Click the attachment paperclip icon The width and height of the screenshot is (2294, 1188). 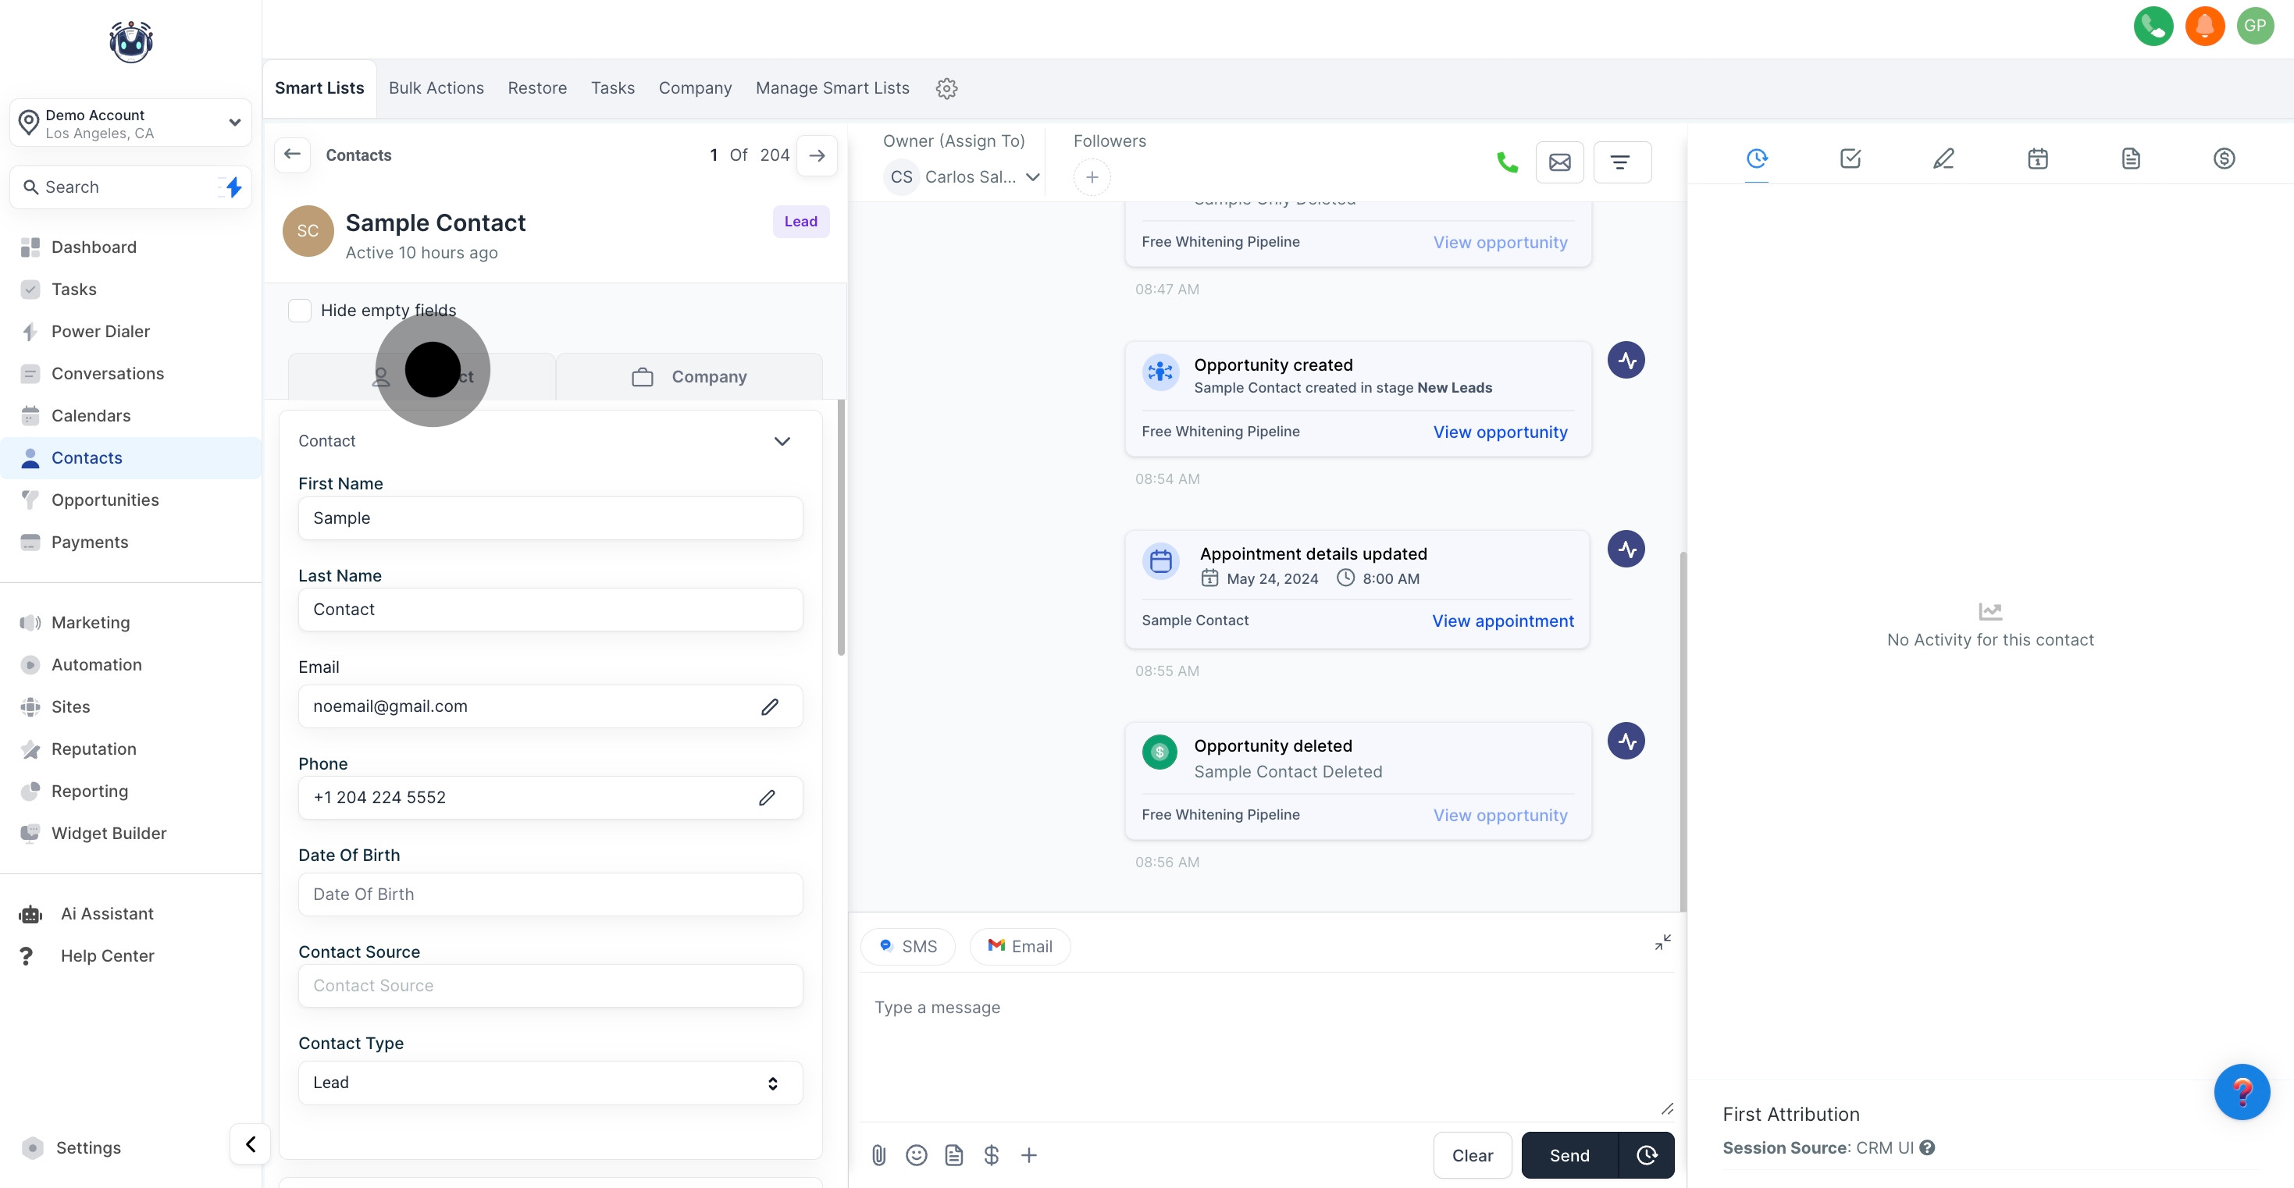tap(878, 1155)
